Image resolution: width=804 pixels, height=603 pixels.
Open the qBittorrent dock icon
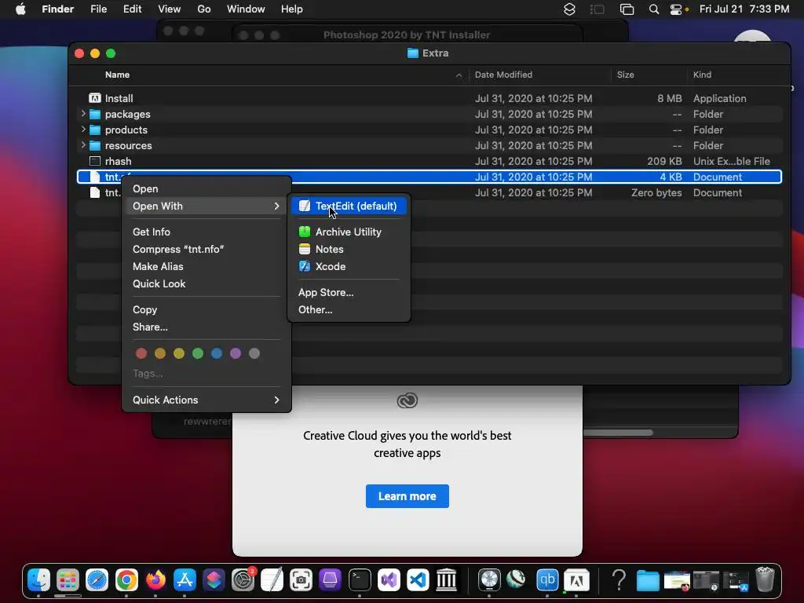547,580
